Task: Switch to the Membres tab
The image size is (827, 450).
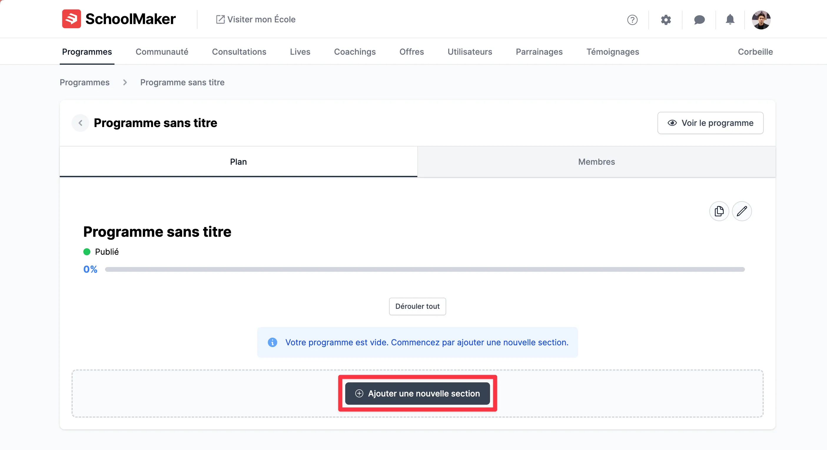Action: [596, 162]
